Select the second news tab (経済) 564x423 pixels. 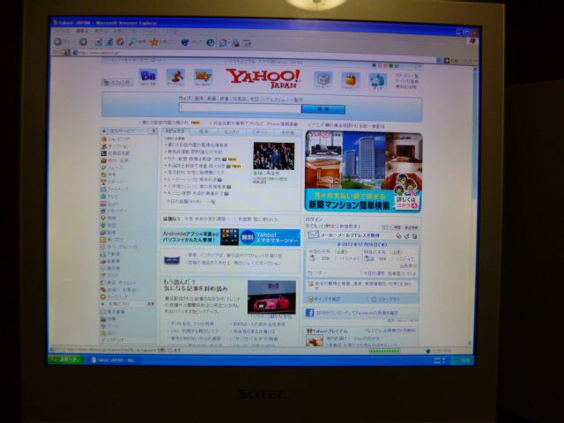204,132
